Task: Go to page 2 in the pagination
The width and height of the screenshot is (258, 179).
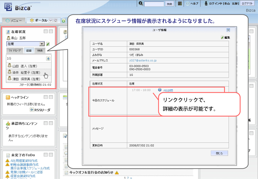Action: (128, 178)
